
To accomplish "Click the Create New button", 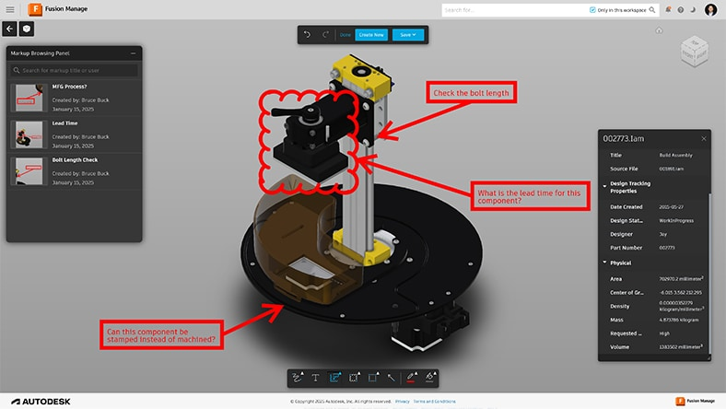I will point(371,35).
